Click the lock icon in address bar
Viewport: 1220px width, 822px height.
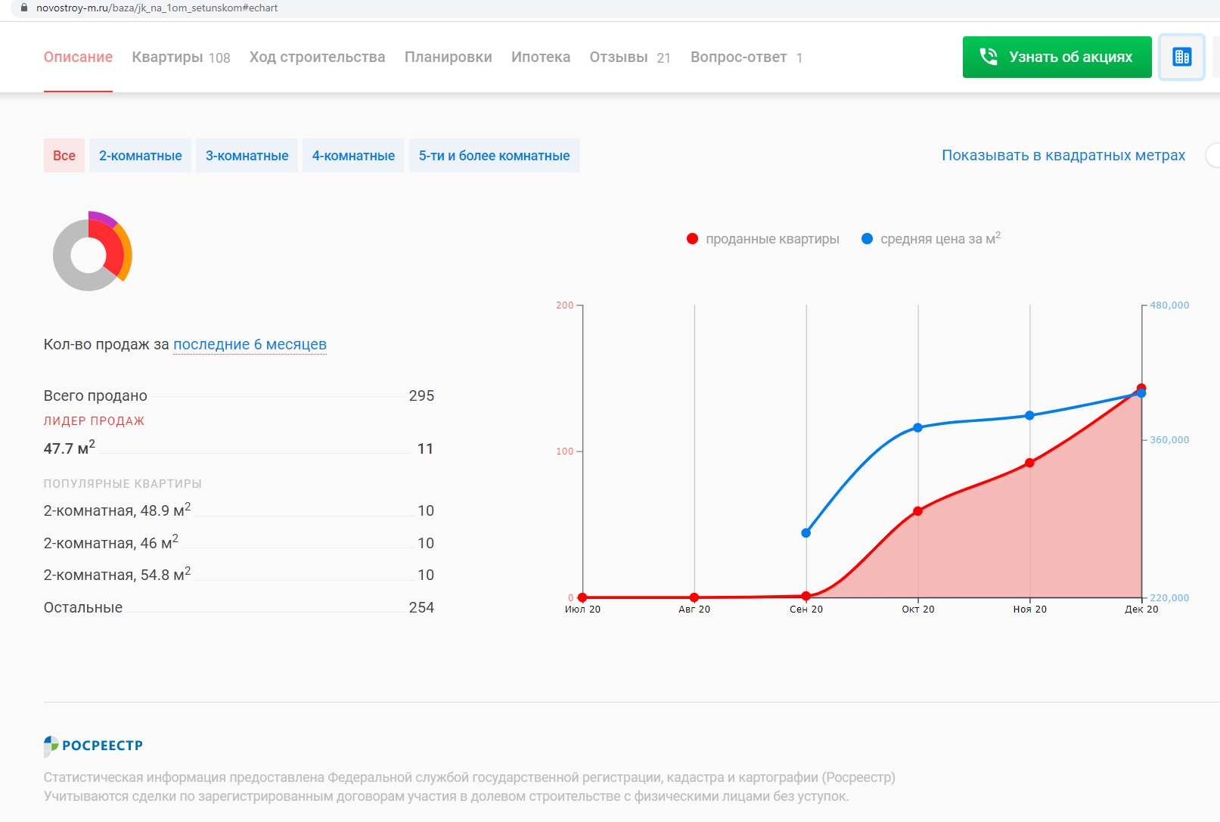coord(24,8)
